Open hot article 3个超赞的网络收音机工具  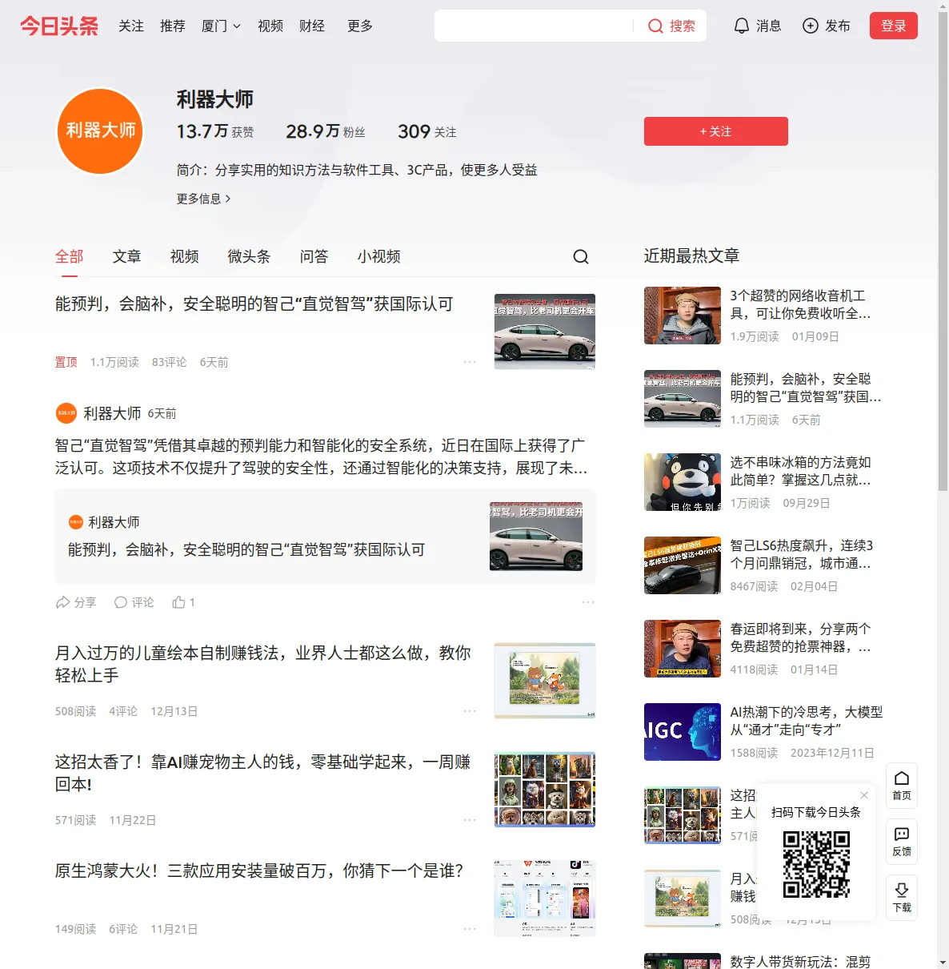coord(801,305)
